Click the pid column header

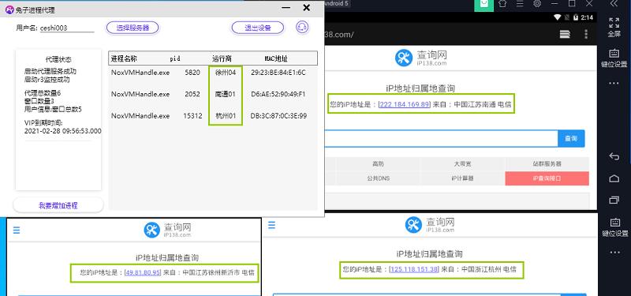point(174,58)
